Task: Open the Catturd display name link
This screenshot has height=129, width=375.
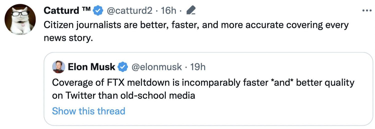Action: pos(61,11)
